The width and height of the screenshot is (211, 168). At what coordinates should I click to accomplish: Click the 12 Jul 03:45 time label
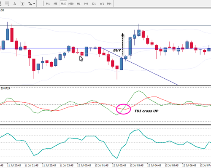[x=137, y=165]
